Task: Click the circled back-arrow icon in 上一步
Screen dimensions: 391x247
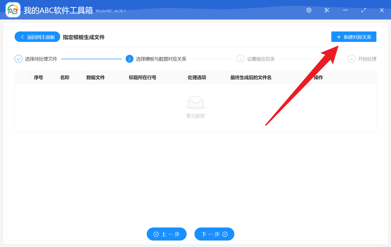Action: 156,234
